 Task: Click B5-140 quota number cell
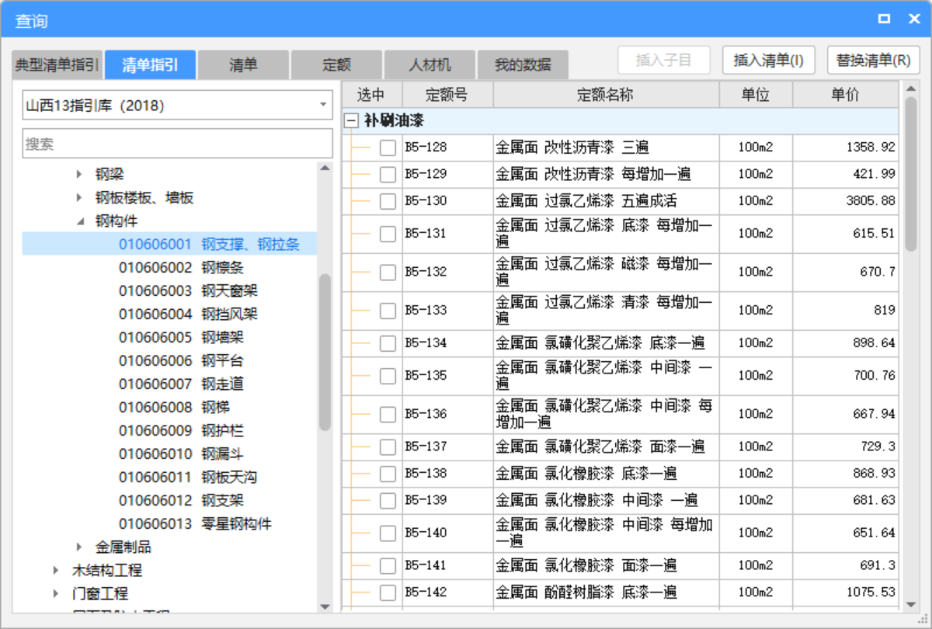(447, 533)
